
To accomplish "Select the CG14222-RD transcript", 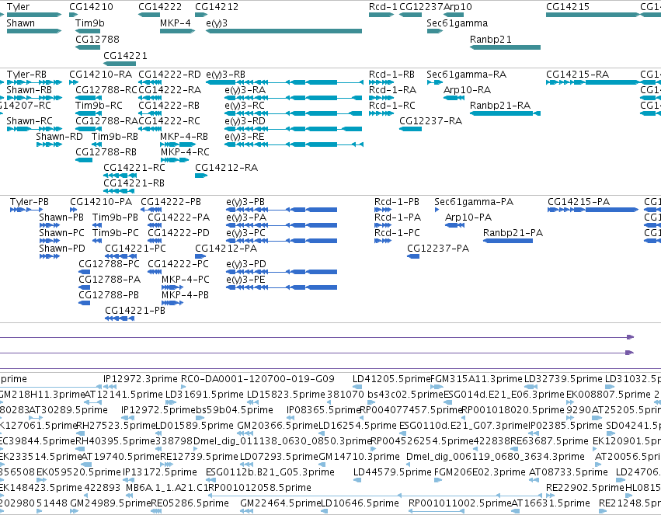I will click(x=150, y=82).
